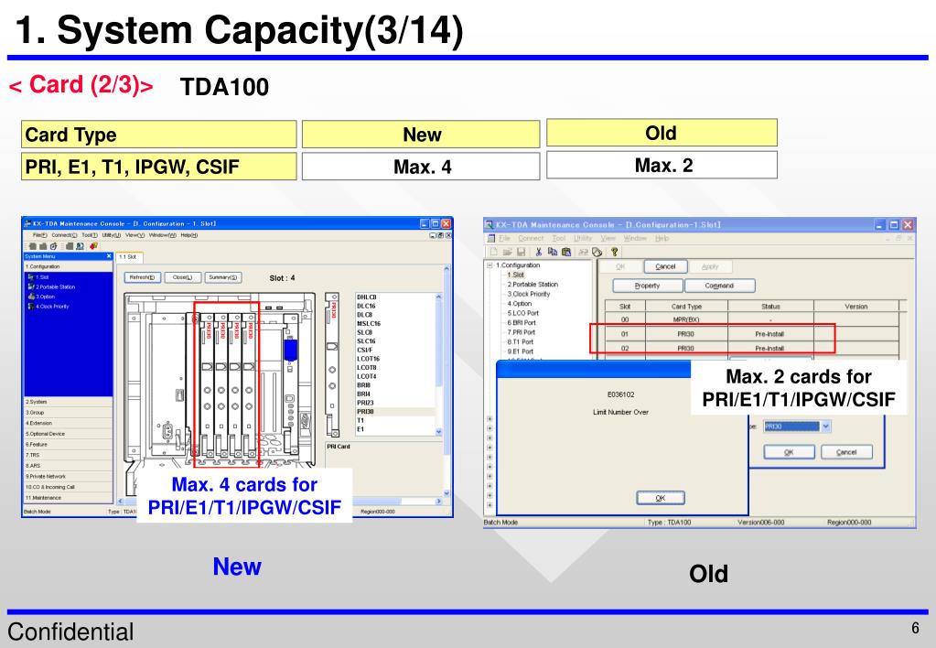Click slot 01 PRI30 row cell
The image size is (936, 648).
686,334
